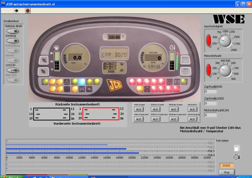Click the Poti 7 slider track
Viewport: 252px width, 178px height.
point(107,169)
